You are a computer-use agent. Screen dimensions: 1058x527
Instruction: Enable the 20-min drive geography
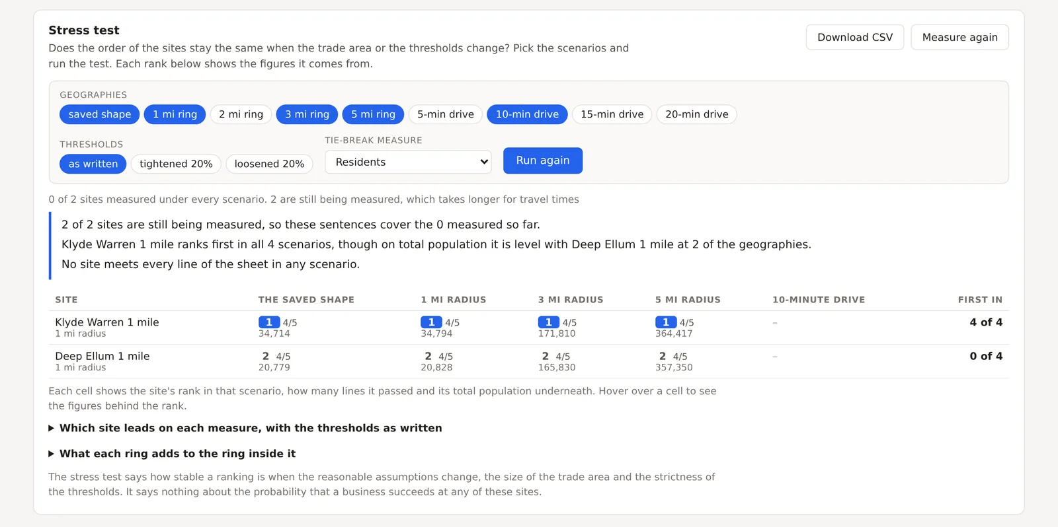coord(697,114)
